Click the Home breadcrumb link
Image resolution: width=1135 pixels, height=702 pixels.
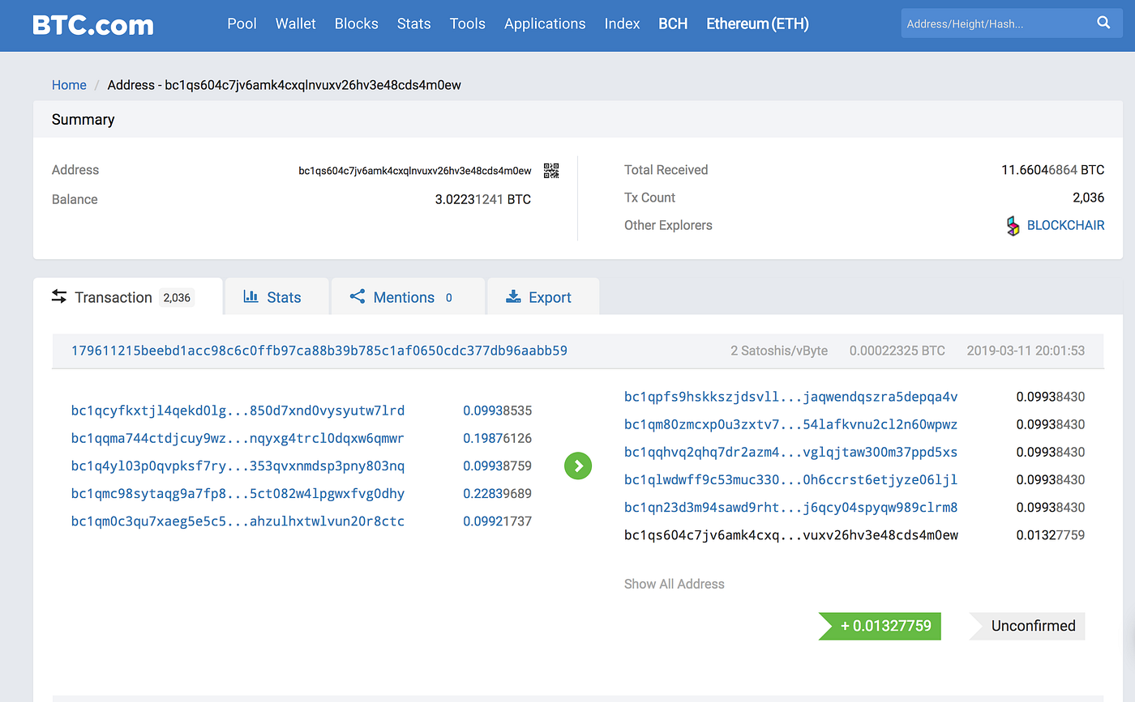[x=69, y=85]
